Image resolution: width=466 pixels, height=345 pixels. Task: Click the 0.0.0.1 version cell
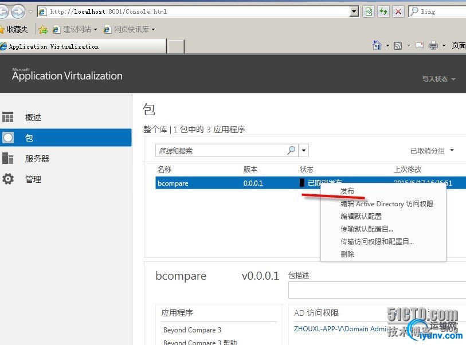coord(253,183)
